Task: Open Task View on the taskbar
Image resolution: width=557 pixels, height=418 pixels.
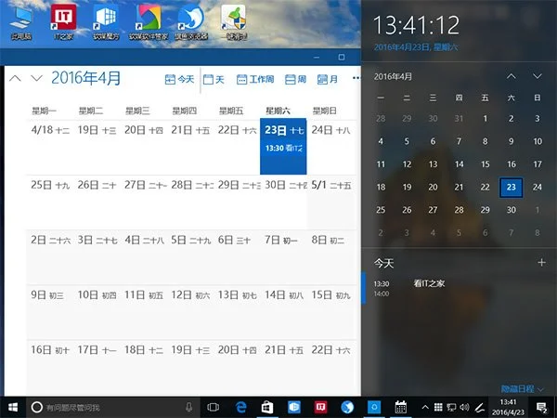Action: pos(213,407)
